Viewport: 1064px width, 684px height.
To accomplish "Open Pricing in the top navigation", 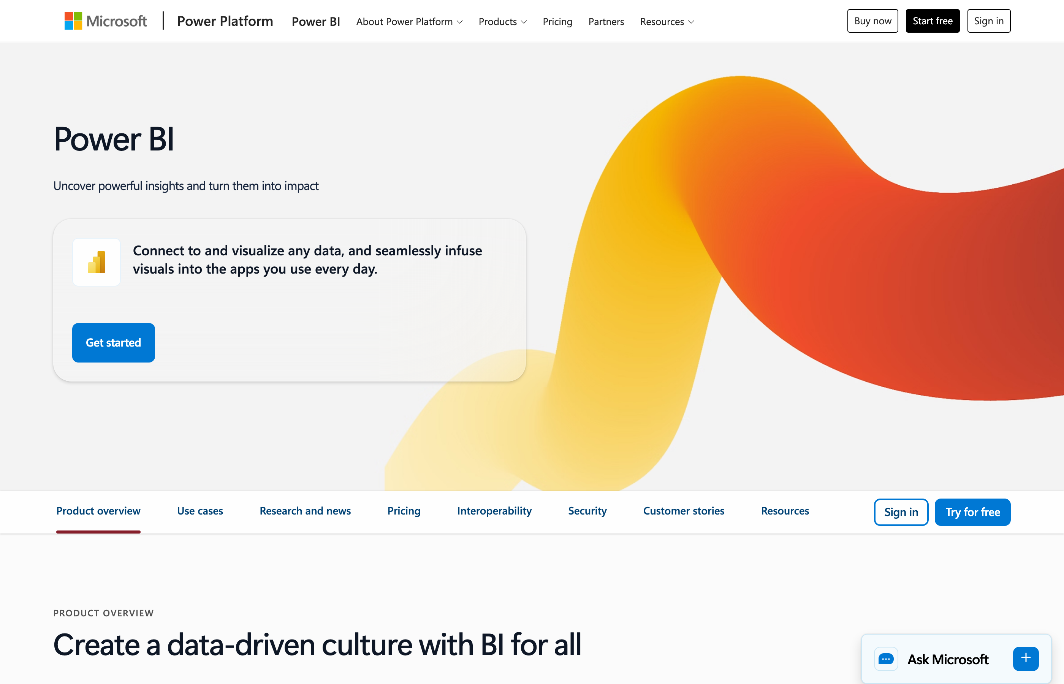I will point(557,21).
